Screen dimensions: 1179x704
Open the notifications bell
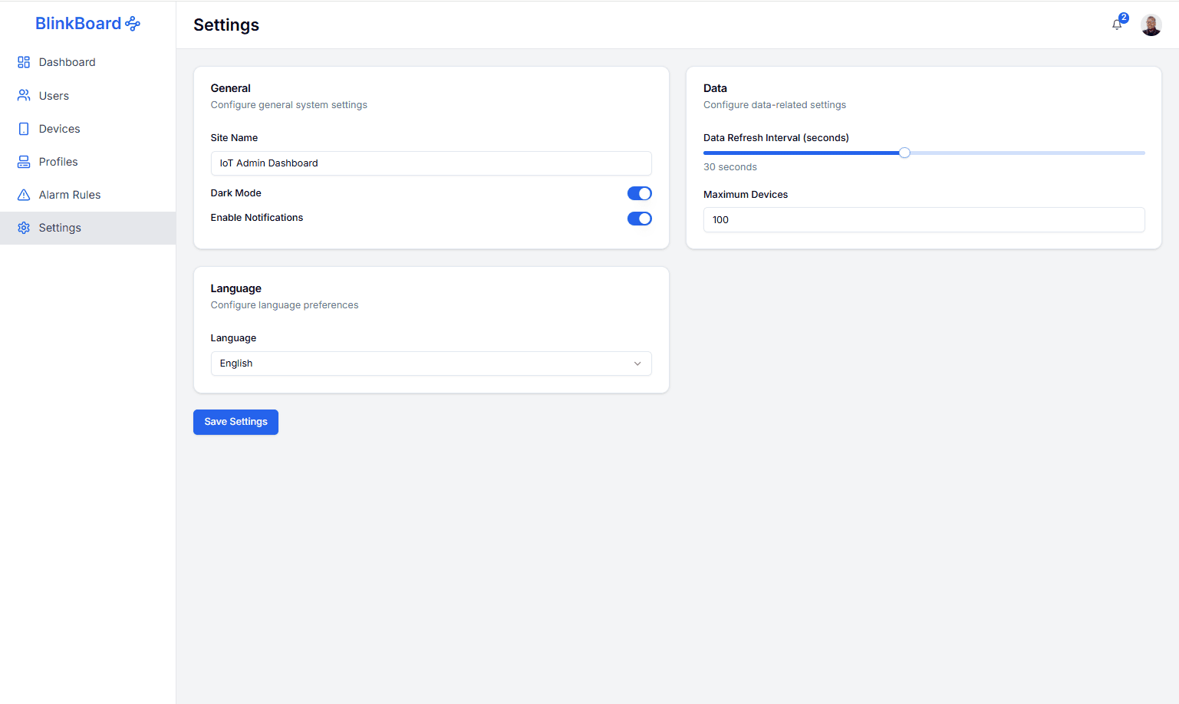1117,25
